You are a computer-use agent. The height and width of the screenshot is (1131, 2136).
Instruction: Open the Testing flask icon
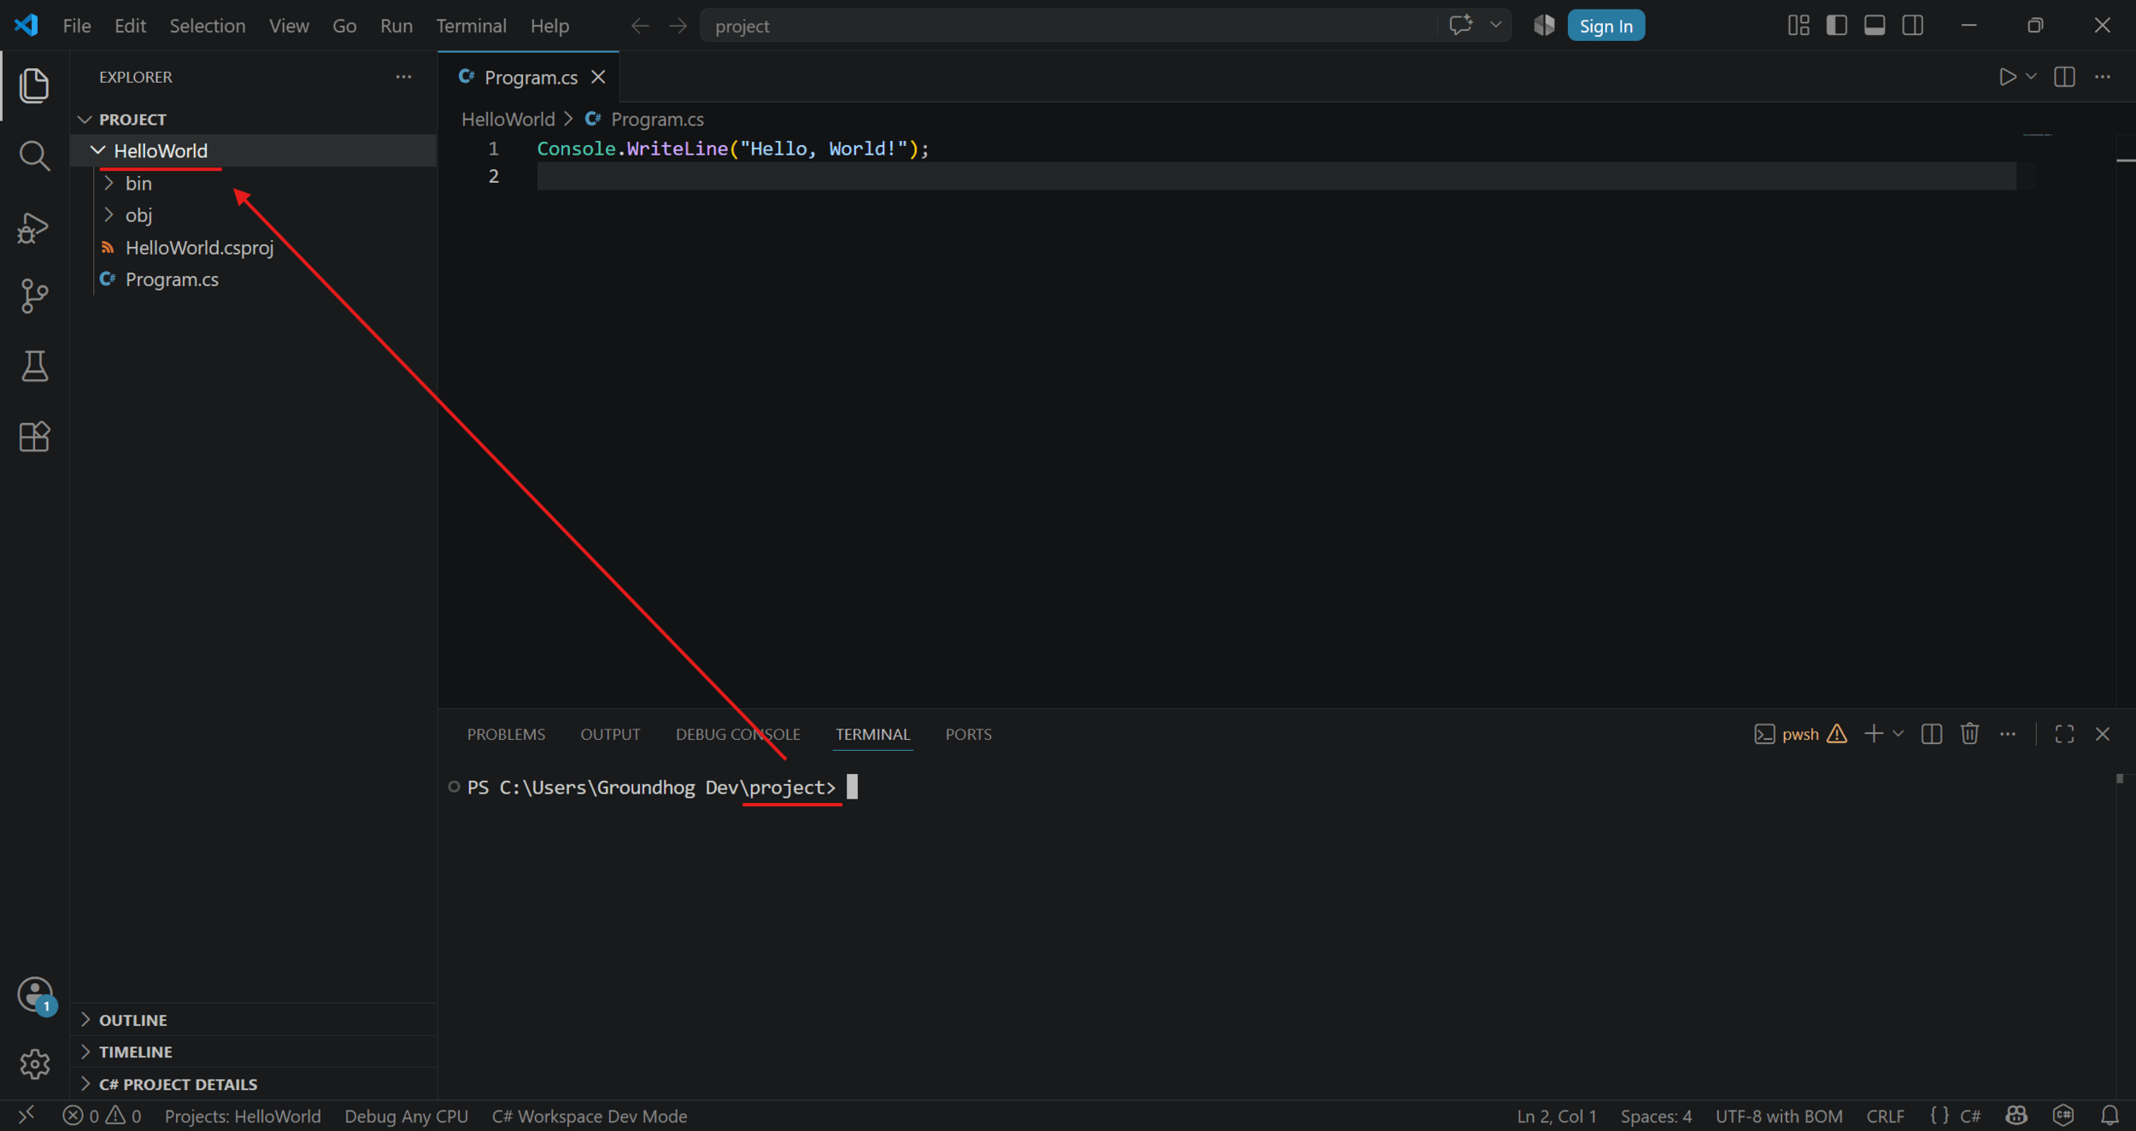[34, 366]
